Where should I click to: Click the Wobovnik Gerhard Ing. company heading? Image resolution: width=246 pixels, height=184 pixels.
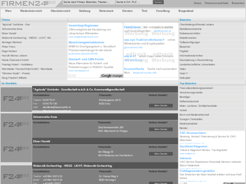coord(73,166)
